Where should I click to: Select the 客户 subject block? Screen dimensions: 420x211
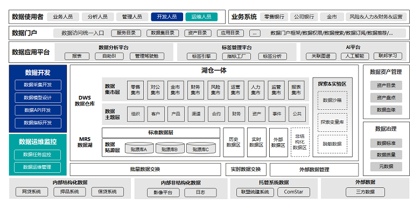(156, 114)
